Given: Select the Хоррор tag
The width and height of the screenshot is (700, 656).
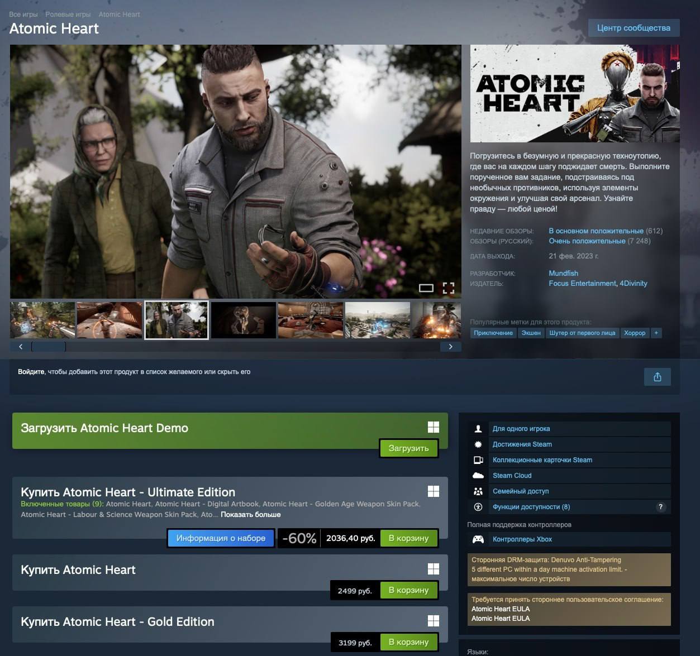Looking at the screenshot, I should 635,333.
